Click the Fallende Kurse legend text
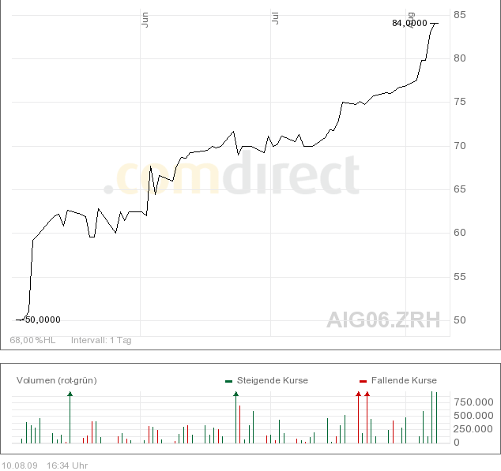 click(404, 380)
